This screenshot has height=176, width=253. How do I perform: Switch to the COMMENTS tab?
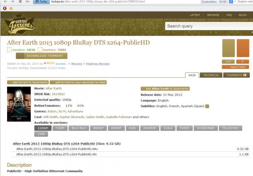[236, 75]
